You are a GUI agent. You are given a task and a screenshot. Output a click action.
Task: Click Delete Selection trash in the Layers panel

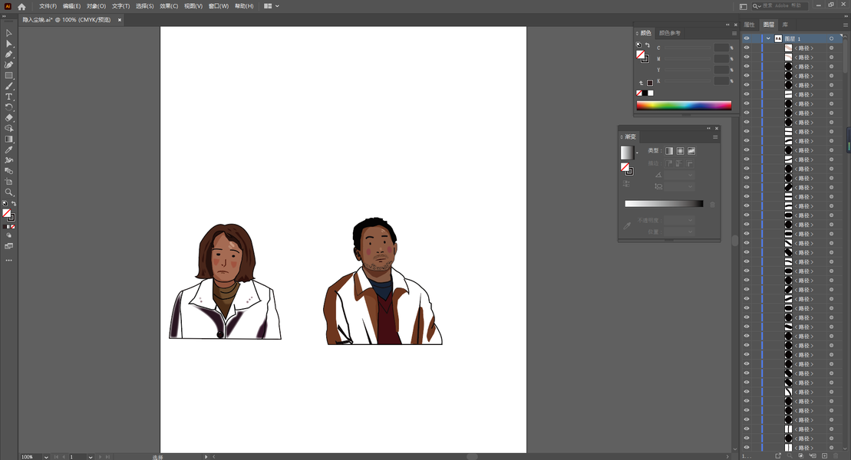pyautogui.click(x=836, y=455)
